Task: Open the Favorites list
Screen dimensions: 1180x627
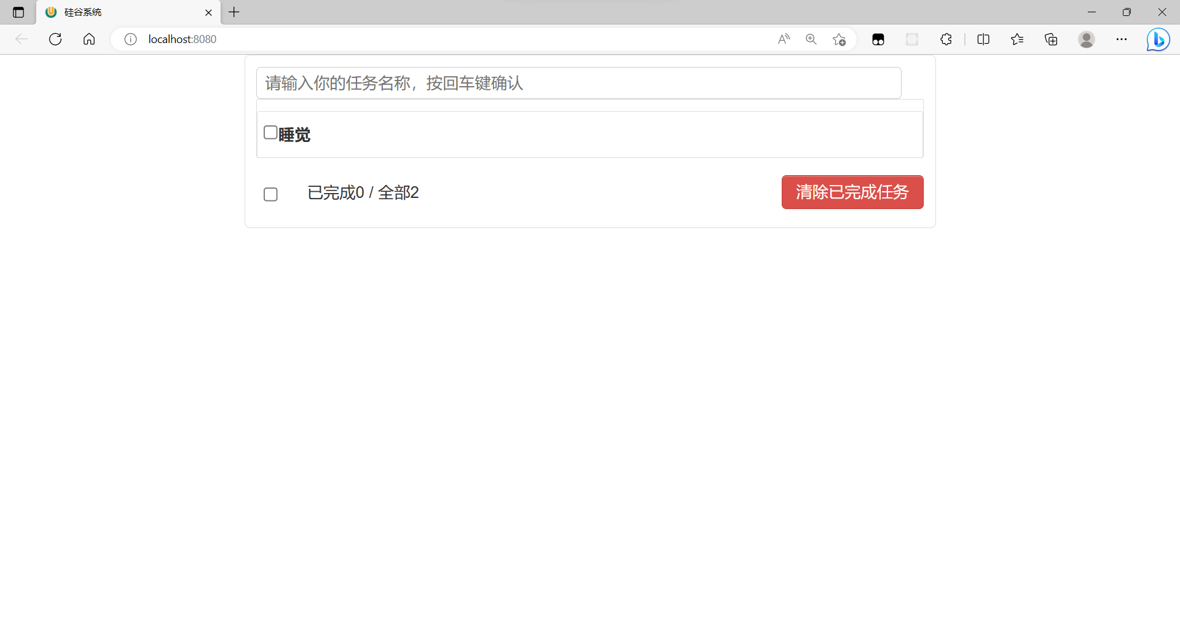Action: point(1017,39)
